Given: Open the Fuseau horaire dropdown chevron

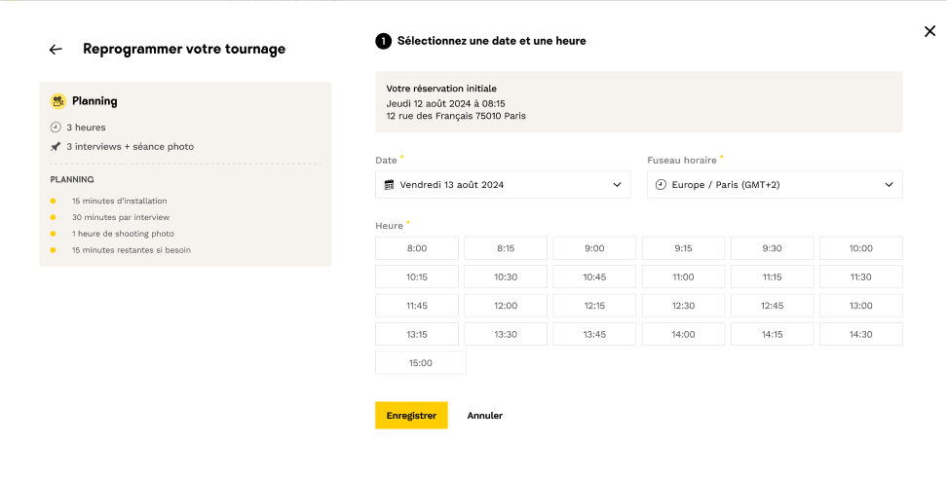Looking at the screenshot, I should pos(889,184).
